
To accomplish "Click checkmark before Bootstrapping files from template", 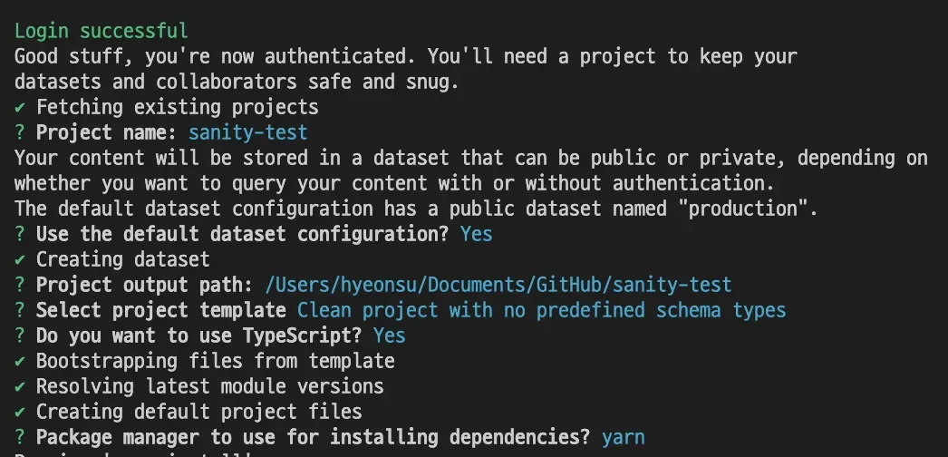I will click(x=20, y=361).
